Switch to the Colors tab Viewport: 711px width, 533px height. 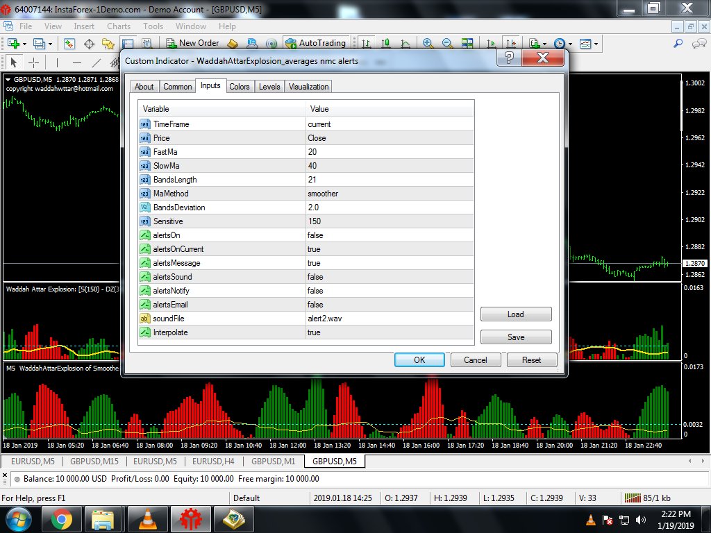[x=240, y=87]
